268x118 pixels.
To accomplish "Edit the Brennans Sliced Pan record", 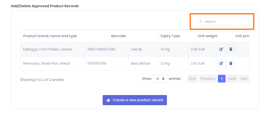I will pyautogui.click(x=221, y=64).
